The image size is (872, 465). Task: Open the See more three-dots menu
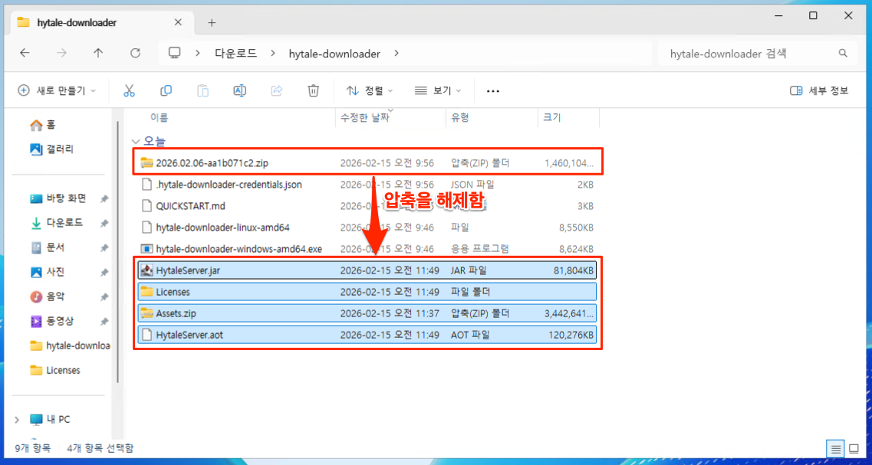[492, 91]
